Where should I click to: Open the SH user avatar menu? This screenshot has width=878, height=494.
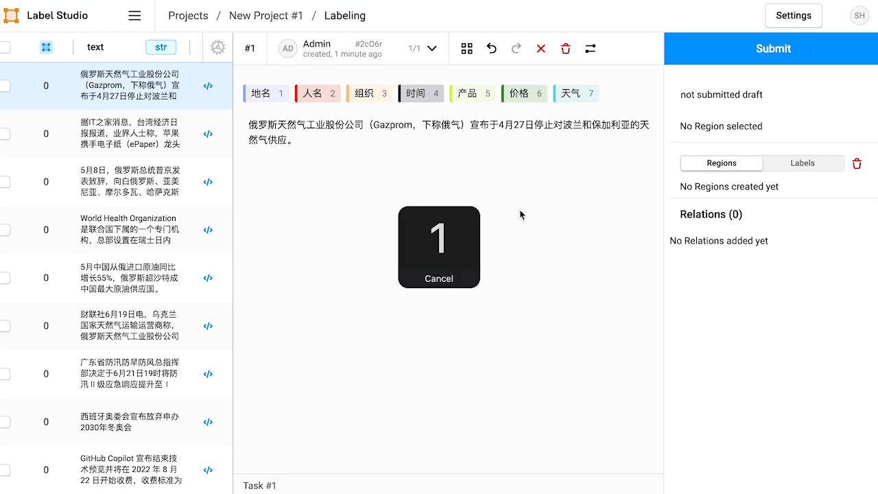tap(859, 16)
